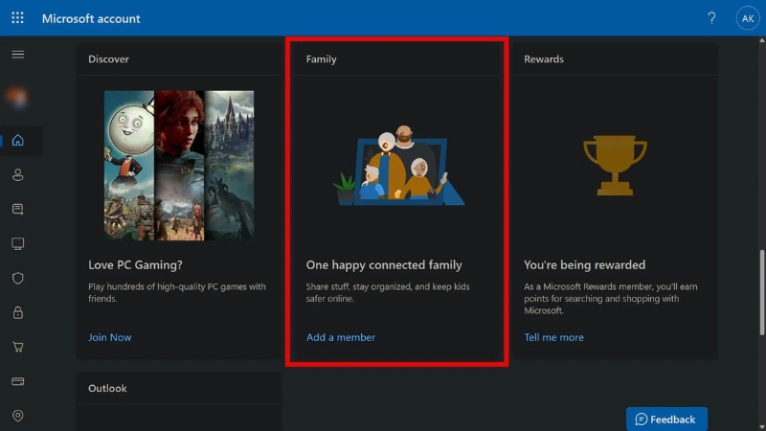Open Devices monitor icon in sidebar

[x=18, y=243]
